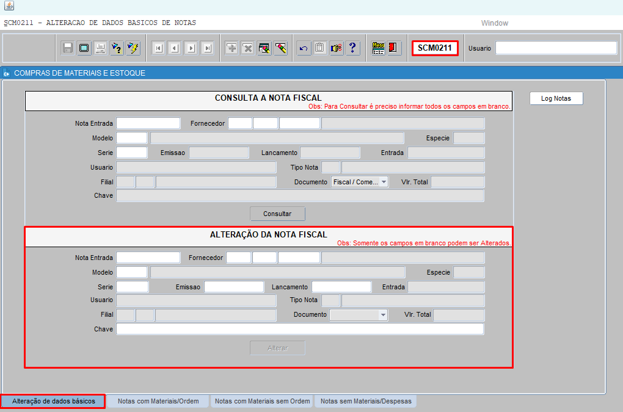Open the Menu toolbar icon

click(x=379, y=48)
